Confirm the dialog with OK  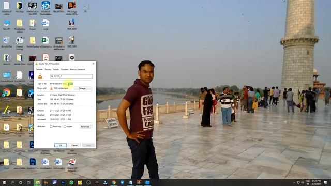tap(61, 145)
